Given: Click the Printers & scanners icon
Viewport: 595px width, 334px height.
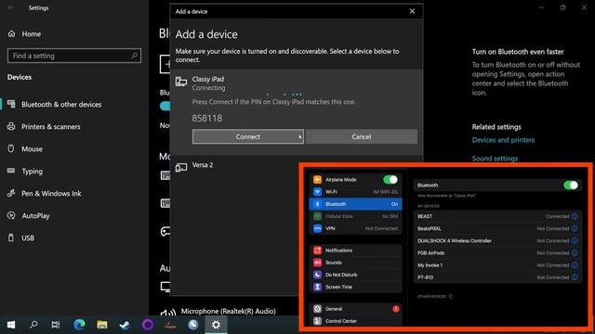Looking at the screenshot, I should pyautogui.click(x=11, y=126).
